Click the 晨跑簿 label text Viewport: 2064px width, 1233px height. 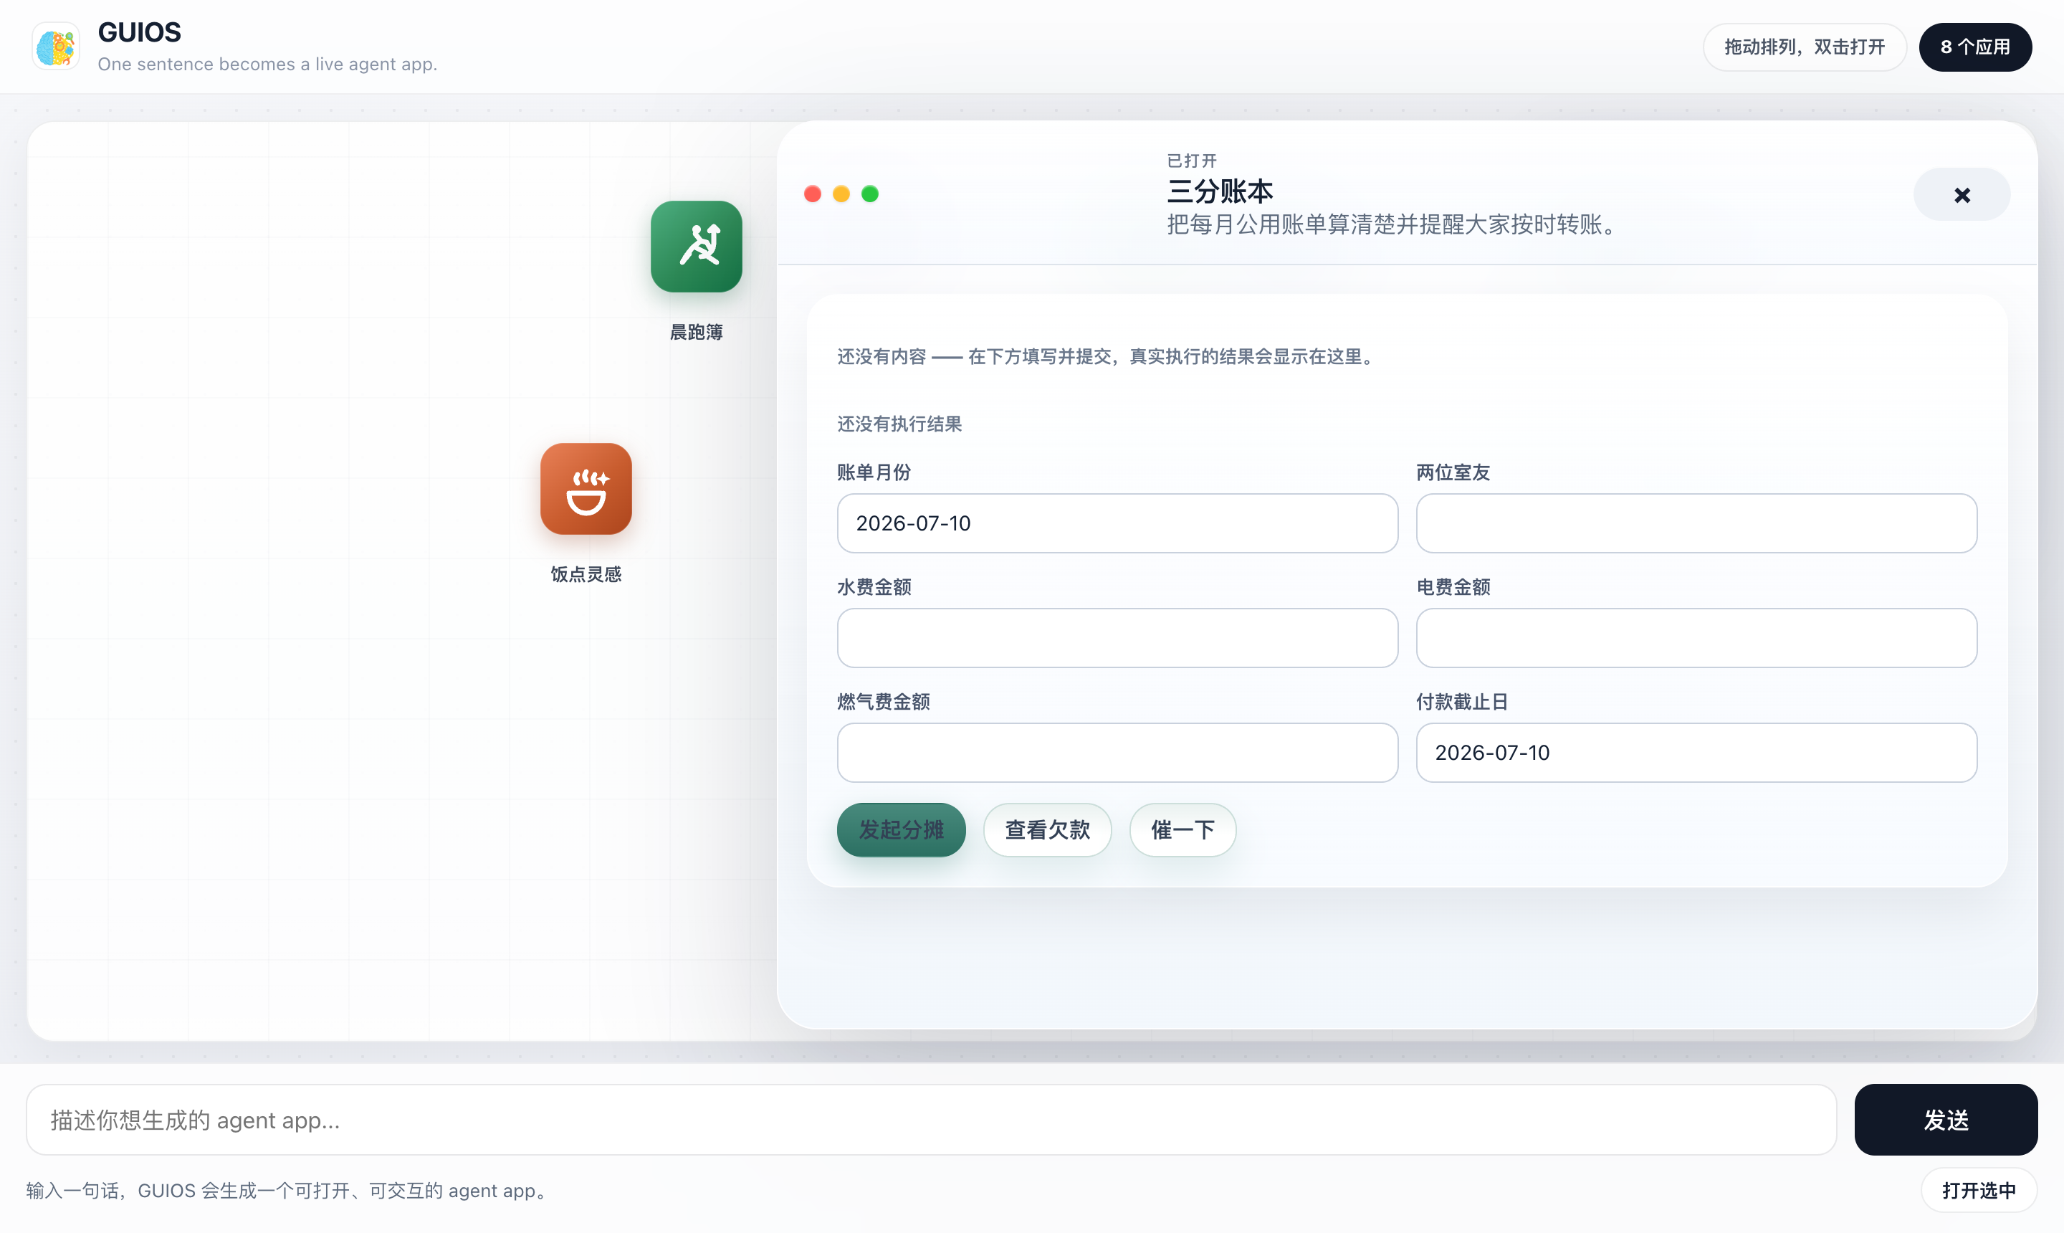(x=696, y=333)
